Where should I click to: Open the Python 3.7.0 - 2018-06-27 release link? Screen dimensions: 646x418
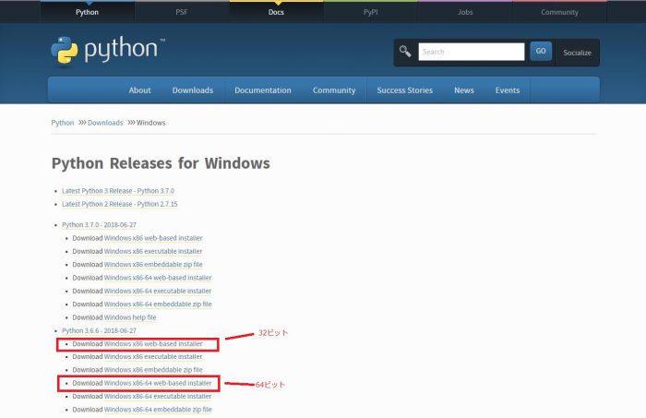(x=99, y=225)
